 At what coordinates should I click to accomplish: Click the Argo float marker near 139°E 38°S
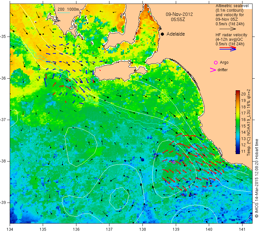(x=174, y=162)
